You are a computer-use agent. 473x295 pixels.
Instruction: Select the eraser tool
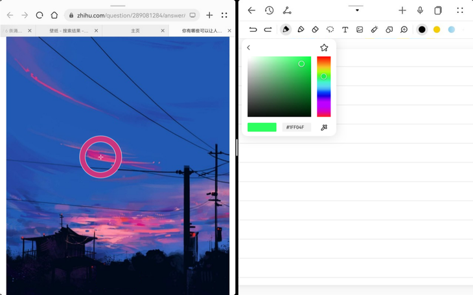click(316, 29)
